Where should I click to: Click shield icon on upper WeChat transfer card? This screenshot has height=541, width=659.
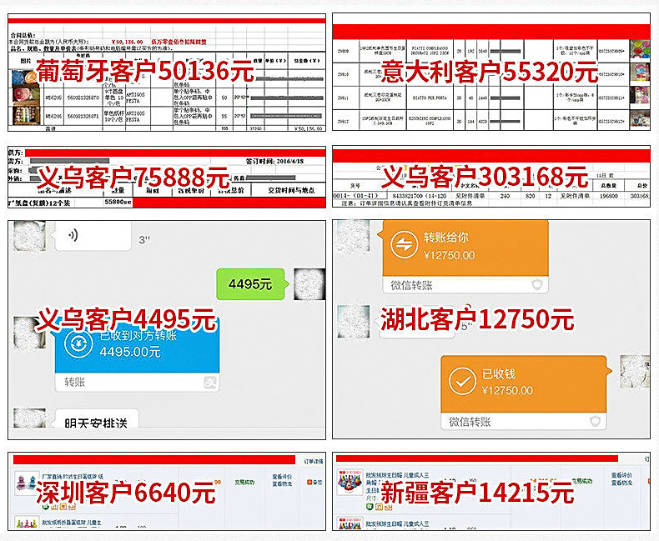[x=538, y=286]
